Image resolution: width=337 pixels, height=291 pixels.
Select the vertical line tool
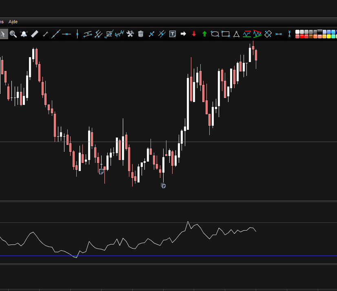coord(77,34)
